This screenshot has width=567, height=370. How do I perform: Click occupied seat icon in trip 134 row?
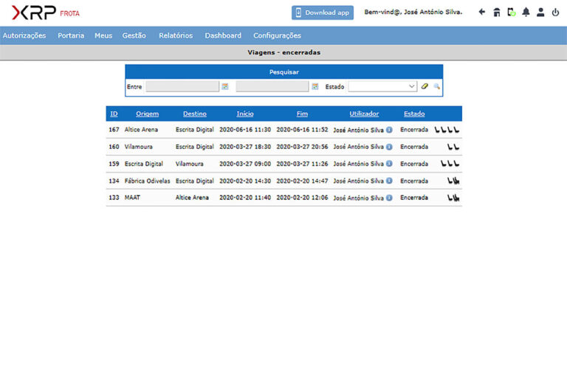click(456, 181)
